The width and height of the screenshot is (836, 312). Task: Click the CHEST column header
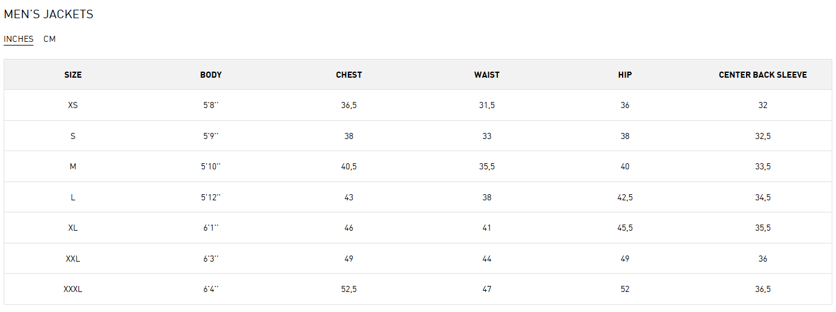point(349,75)
